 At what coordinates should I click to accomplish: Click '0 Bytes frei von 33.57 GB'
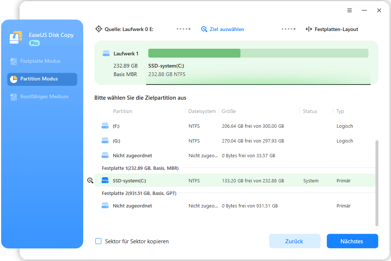click(x=249, y=156)
